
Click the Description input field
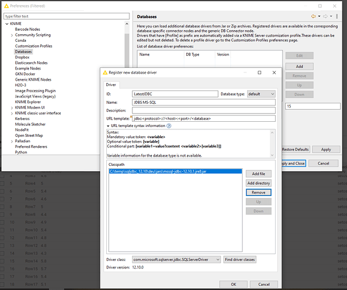(x=204, y=110)
